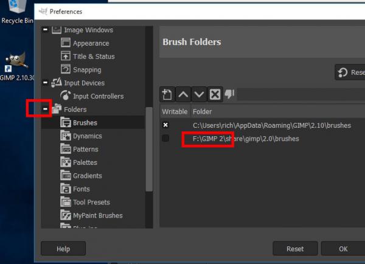The width and height of the screenshot is (365, 264).
Task: Open the GIMP 2.10.30 desktop shortcut
Action: point(17,66)
